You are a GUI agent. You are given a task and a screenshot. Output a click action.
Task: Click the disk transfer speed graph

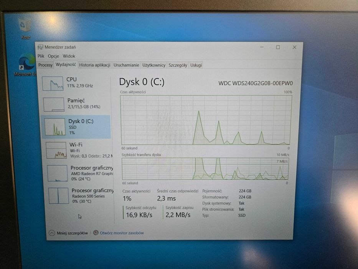(205, 169)
